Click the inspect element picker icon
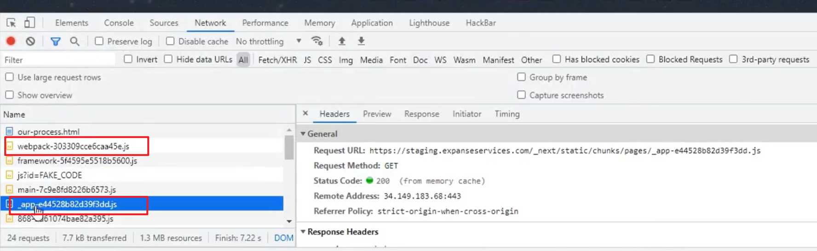The height and width of the screenshot is (251, 817). click(11, 23)
